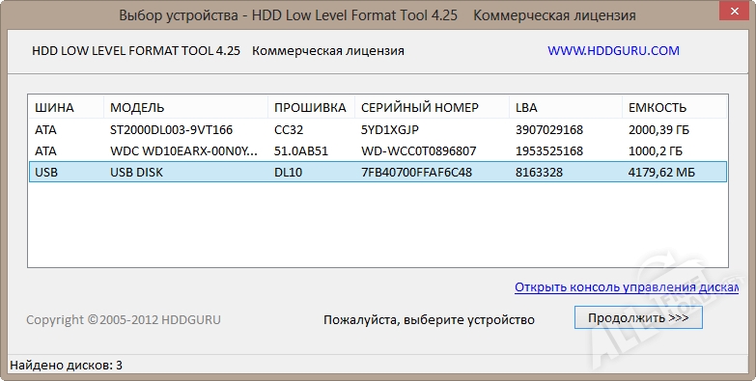Viewport: 756px width, 381px height.
Task: Click capacity value 2000,39 ГБ
Action: 659,130
